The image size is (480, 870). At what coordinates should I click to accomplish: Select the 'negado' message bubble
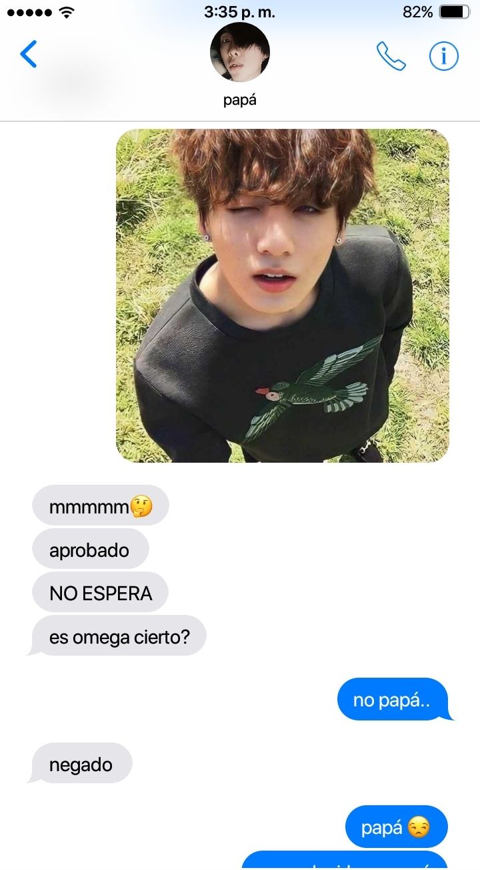coord(81,765)
